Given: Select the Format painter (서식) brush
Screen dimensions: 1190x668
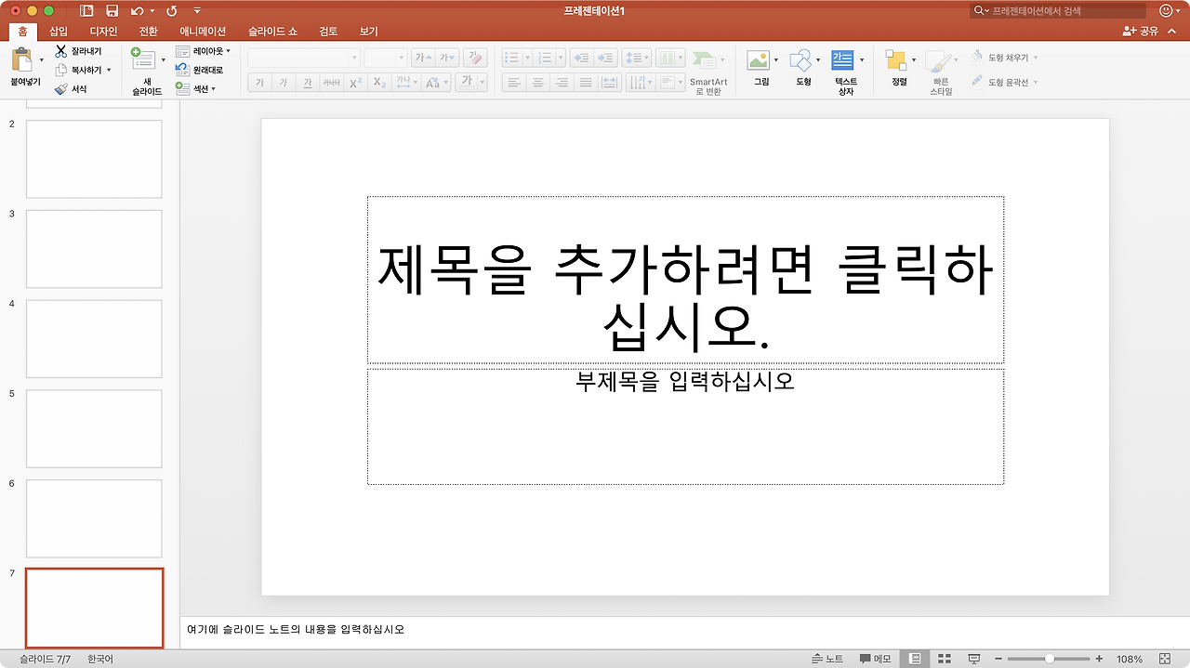Looking at the screenshot, I should click(61, 89).
